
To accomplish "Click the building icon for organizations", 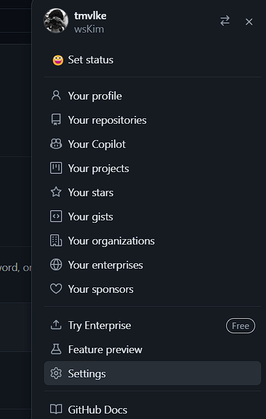I will (x=56, y=240).
